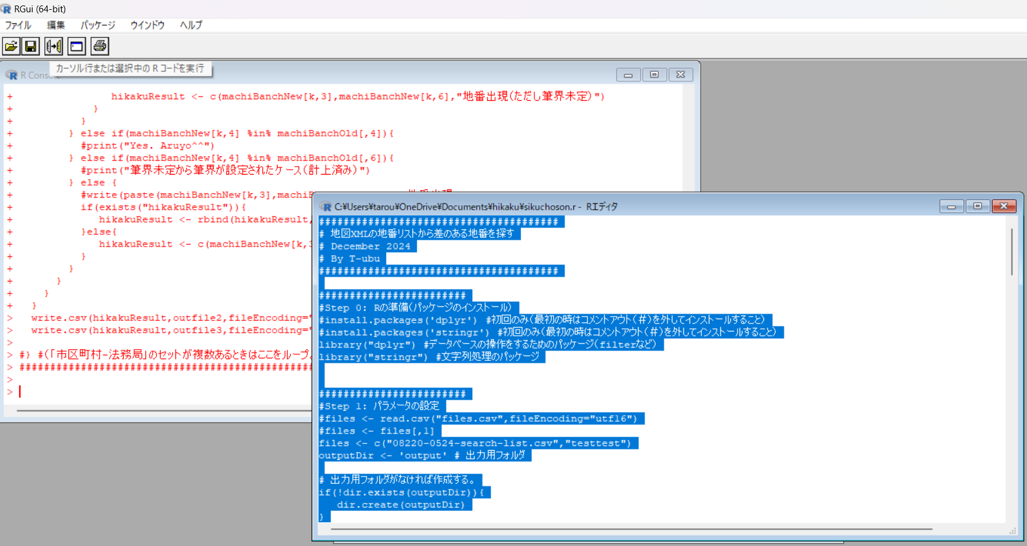
Task: Maximize the R Editor window
Action: [977, 206]
